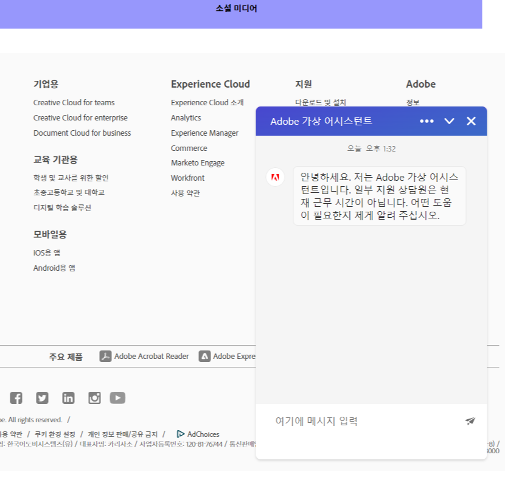Click the Adobe logo avatar in chat
The width and height of the screenshot is (505, 477).
pyautogui.click(x=276, y=177)
